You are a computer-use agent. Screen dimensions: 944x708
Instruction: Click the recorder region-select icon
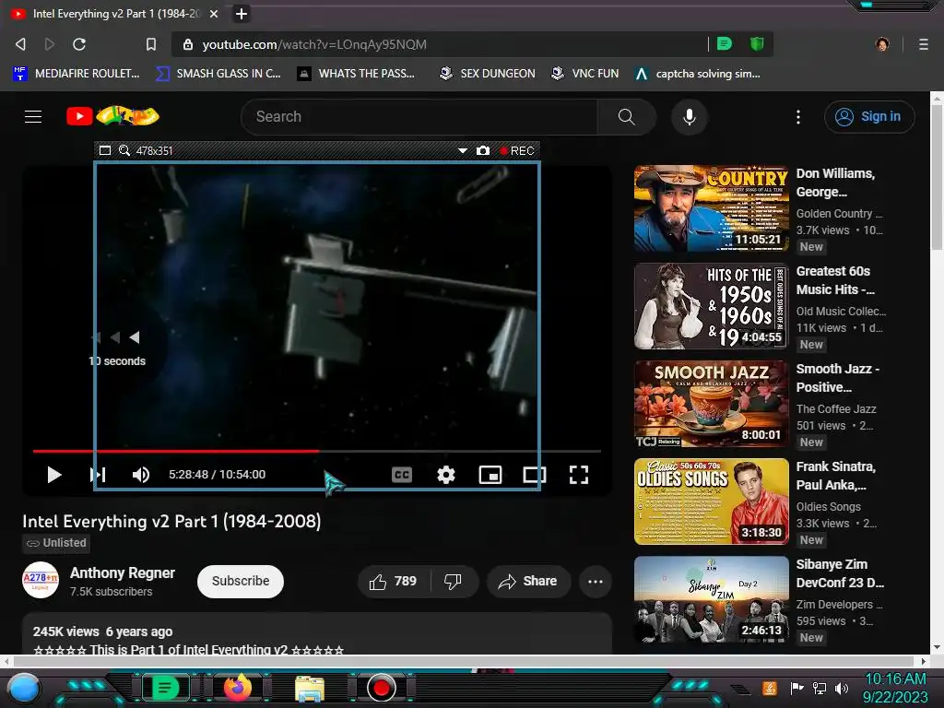click(105, 150)
